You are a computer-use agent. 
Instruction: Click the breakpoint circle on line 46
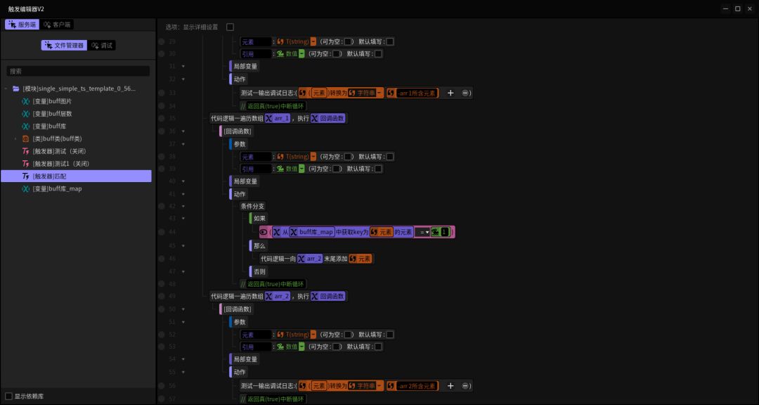[162, 259]
